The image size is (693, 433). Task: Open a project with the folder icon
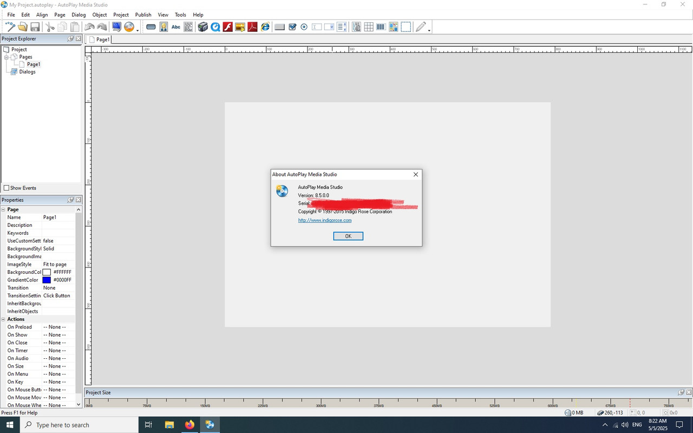[23, 27]
